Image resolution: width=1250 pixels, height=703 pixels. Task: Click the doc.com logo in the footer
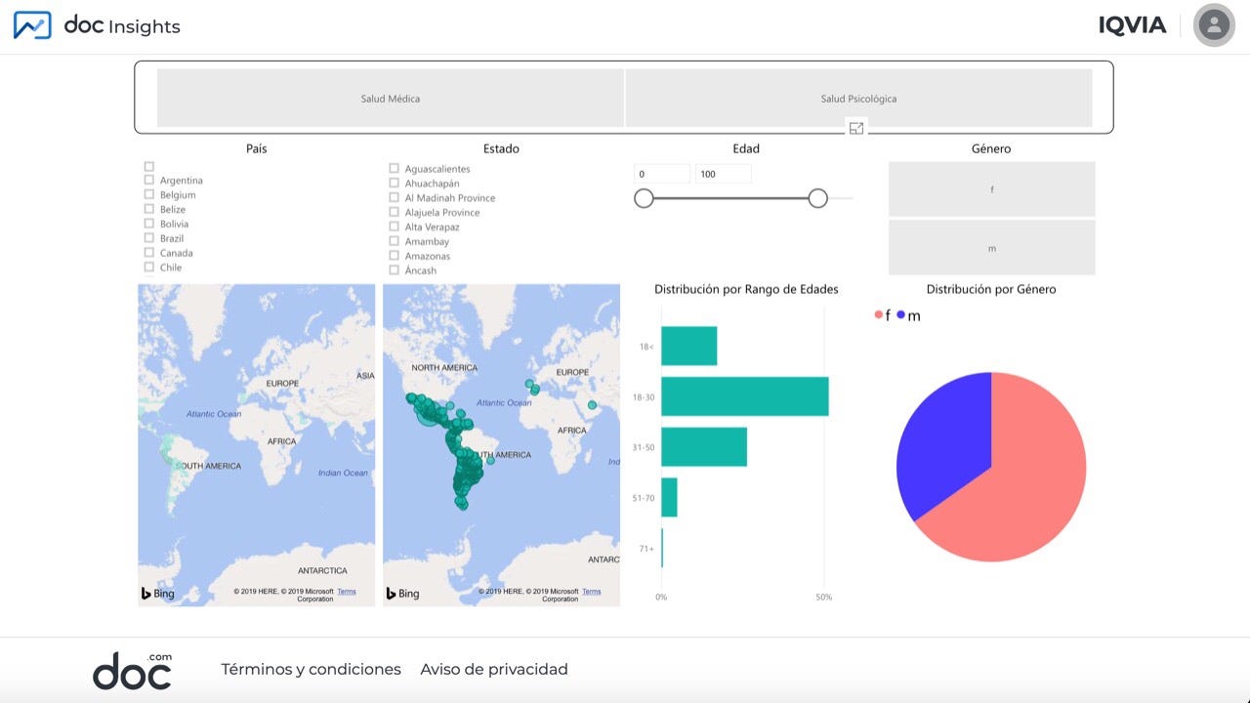(133, 671)
